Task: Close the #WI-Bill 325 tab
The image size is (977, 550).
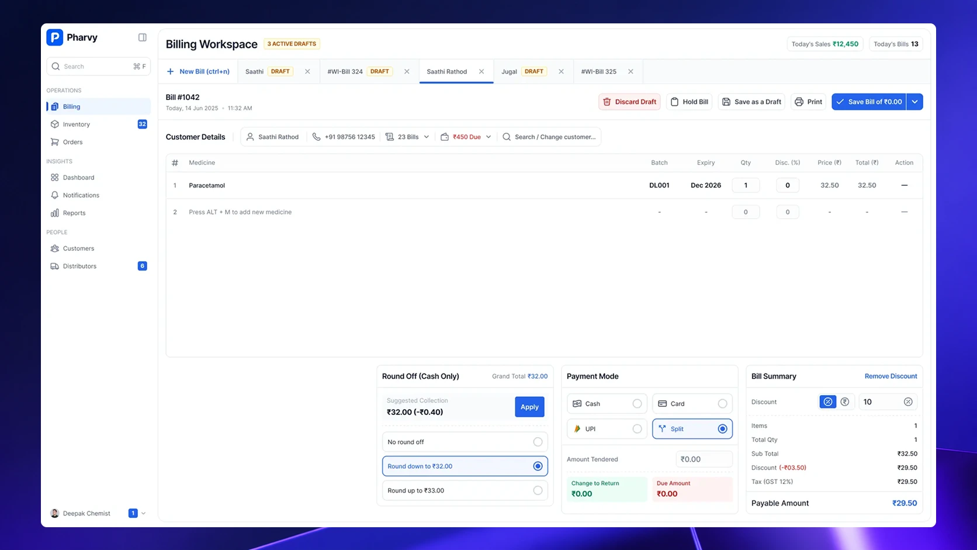Action: (630, 71)
